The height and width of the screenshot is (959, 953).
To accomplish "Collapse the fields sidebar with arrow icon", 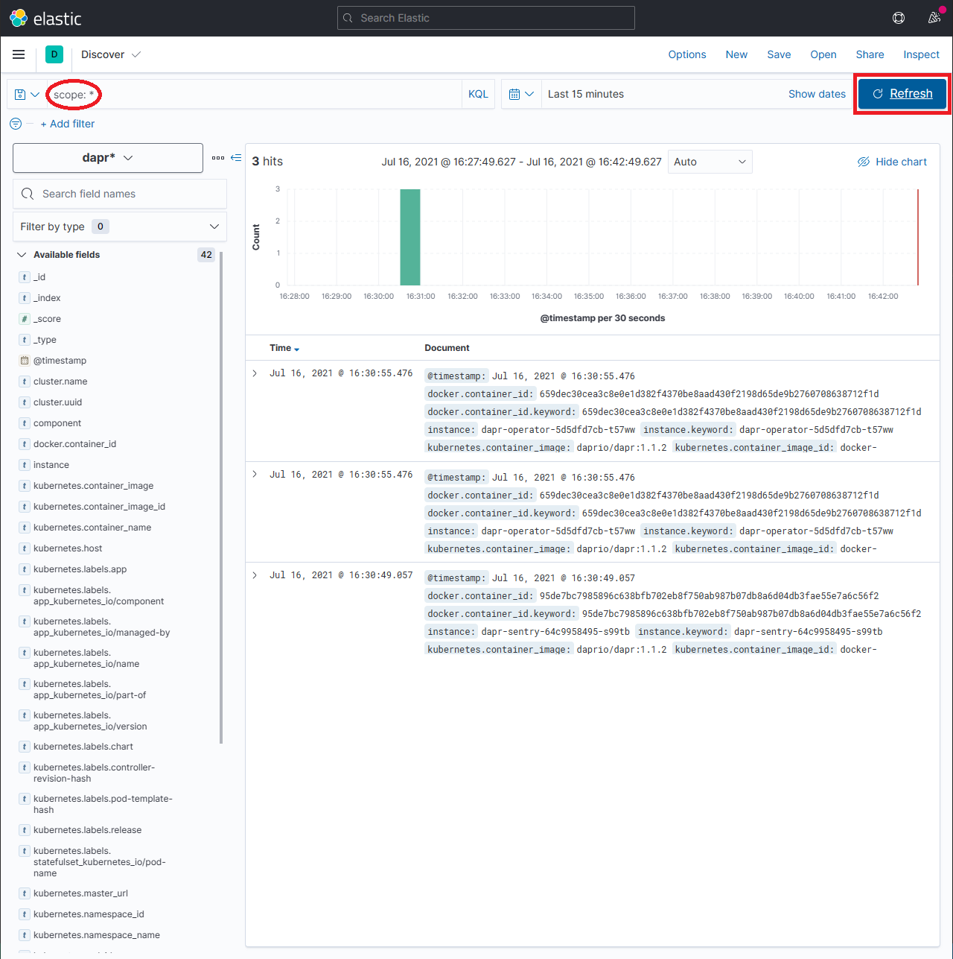I will coord(235,157).
